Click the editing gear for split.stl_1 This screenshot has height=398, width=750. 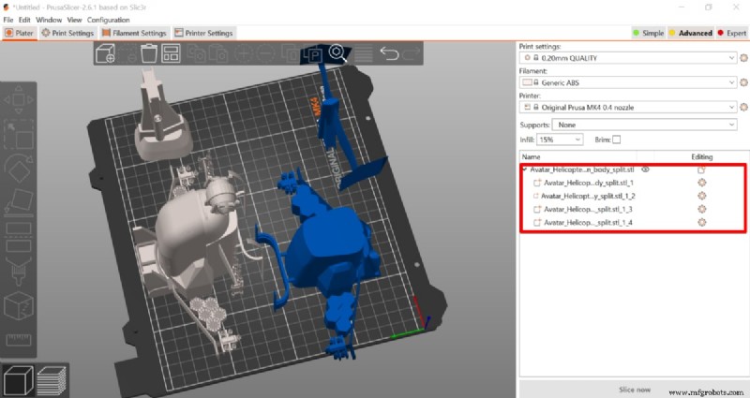tap(701, 183)
